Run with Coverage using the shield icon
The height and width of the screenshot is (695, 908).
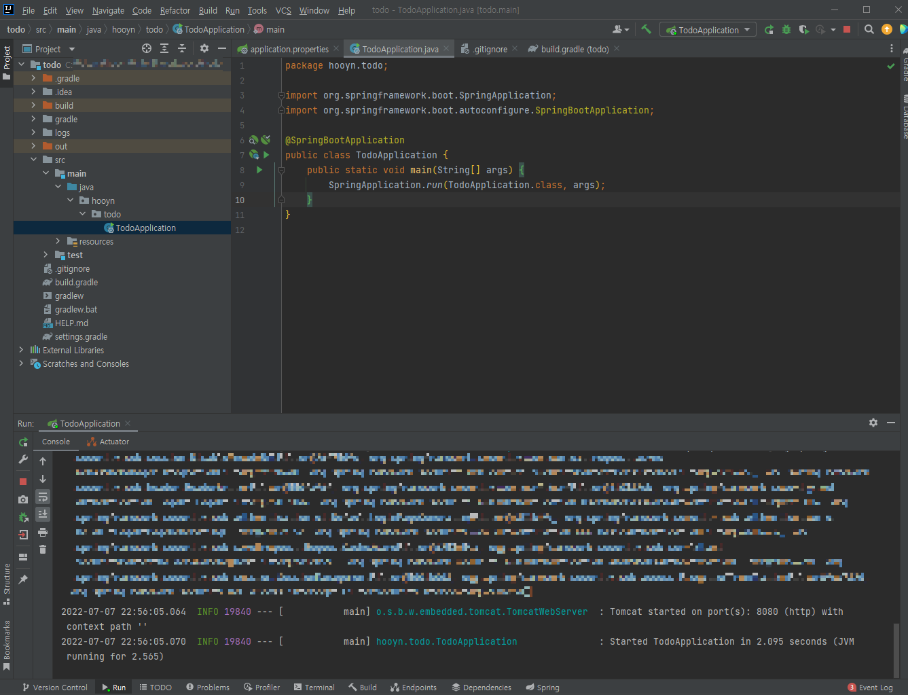coord(803,29)
